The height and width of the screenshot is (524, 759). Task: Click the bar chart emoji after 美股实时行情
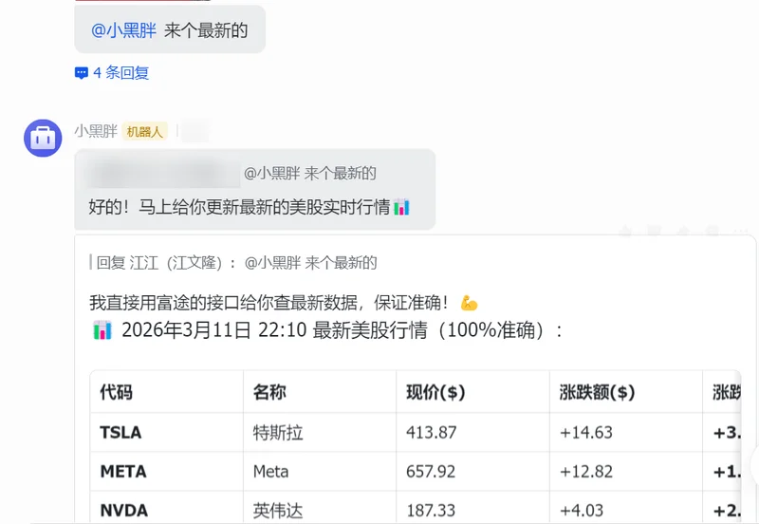401,207
